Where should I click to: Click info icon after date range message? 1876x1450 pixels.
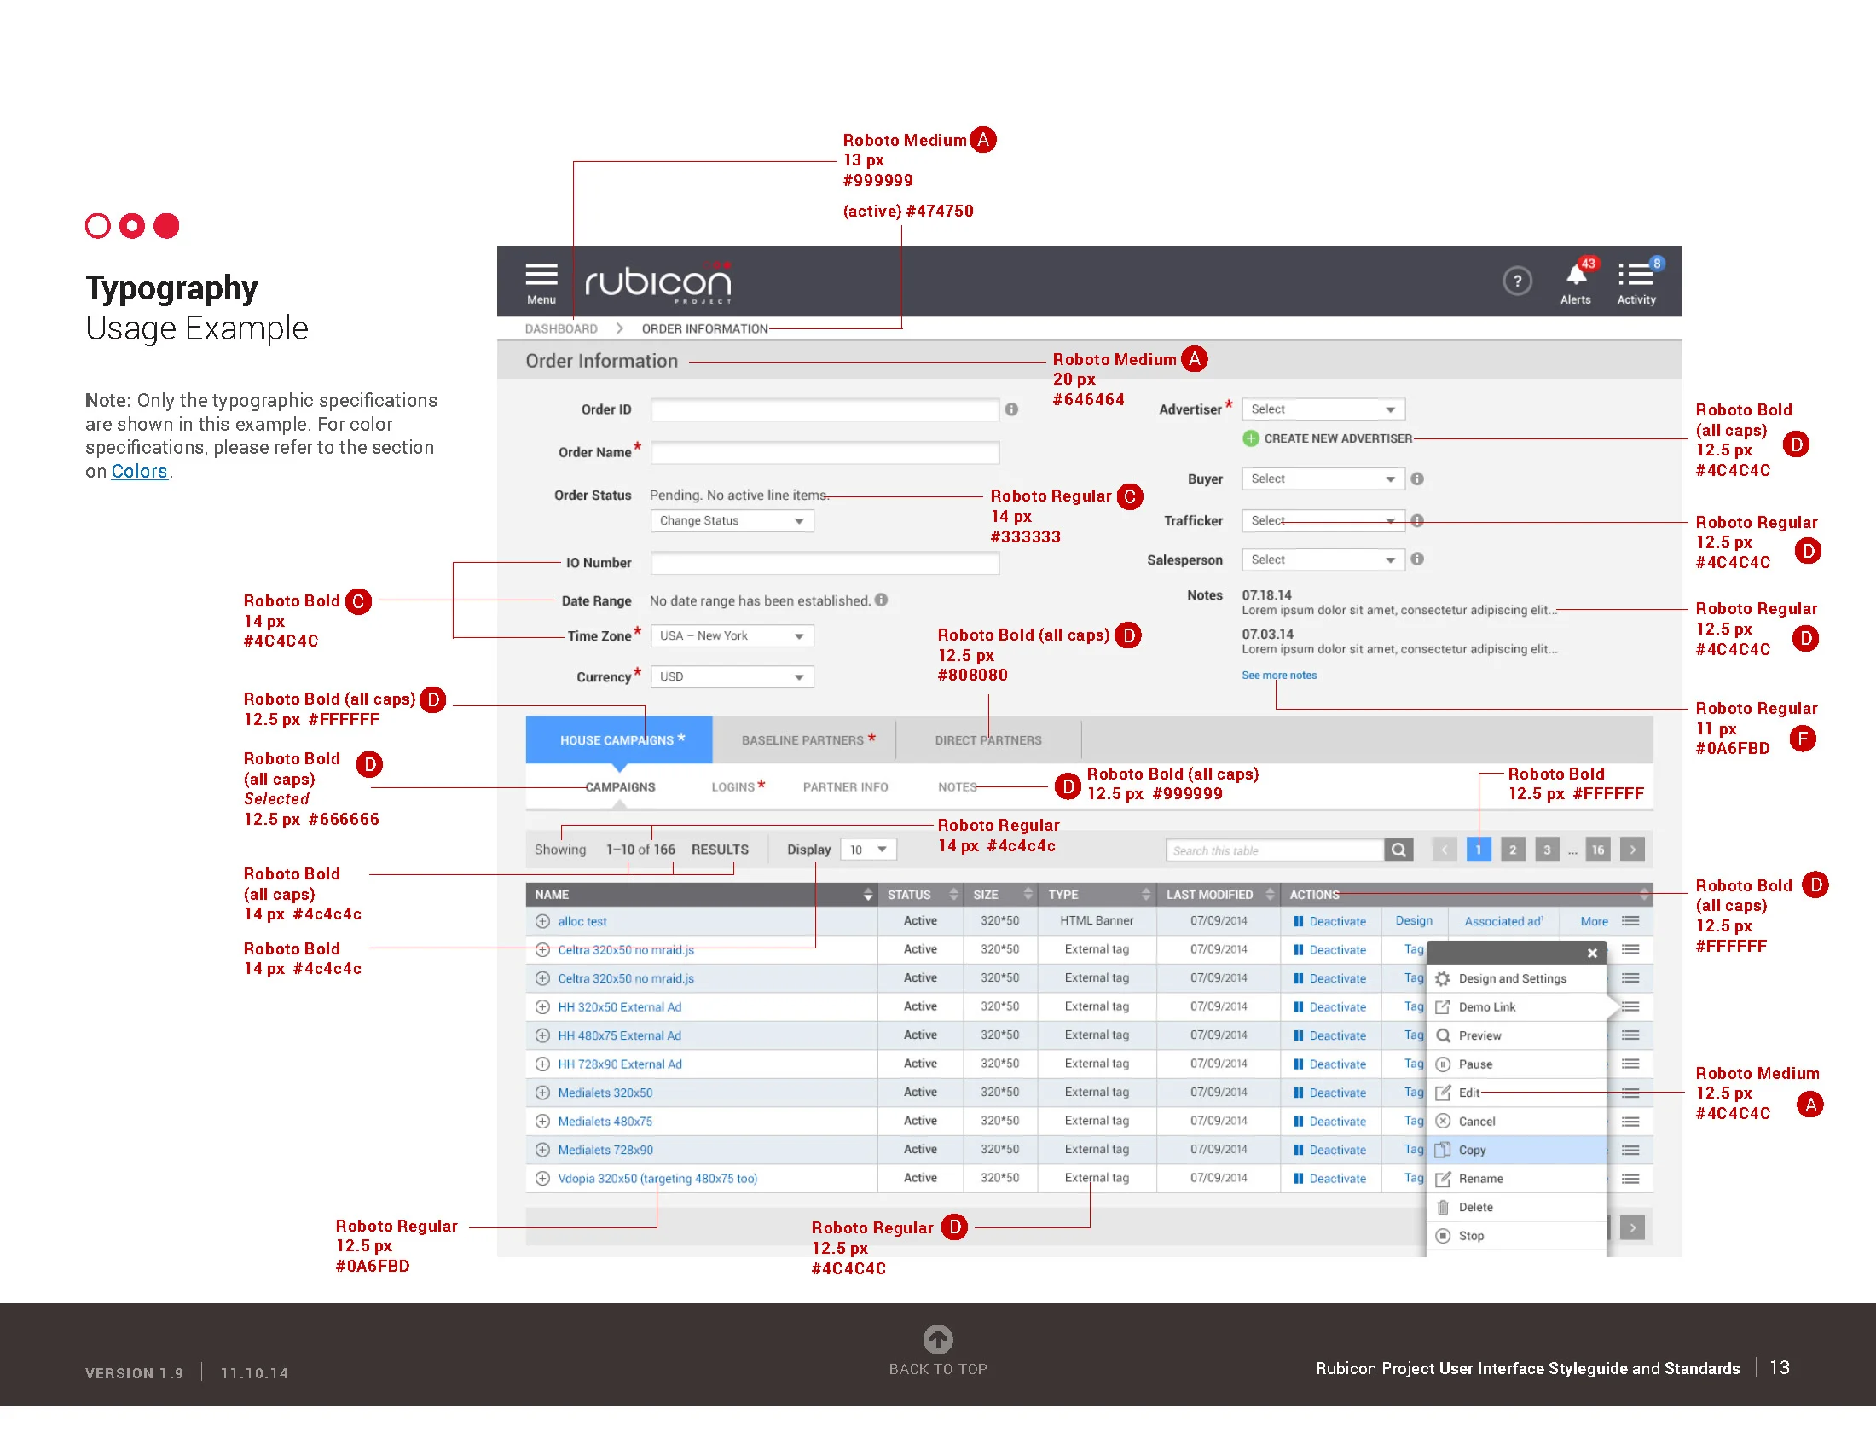point(882,600)
